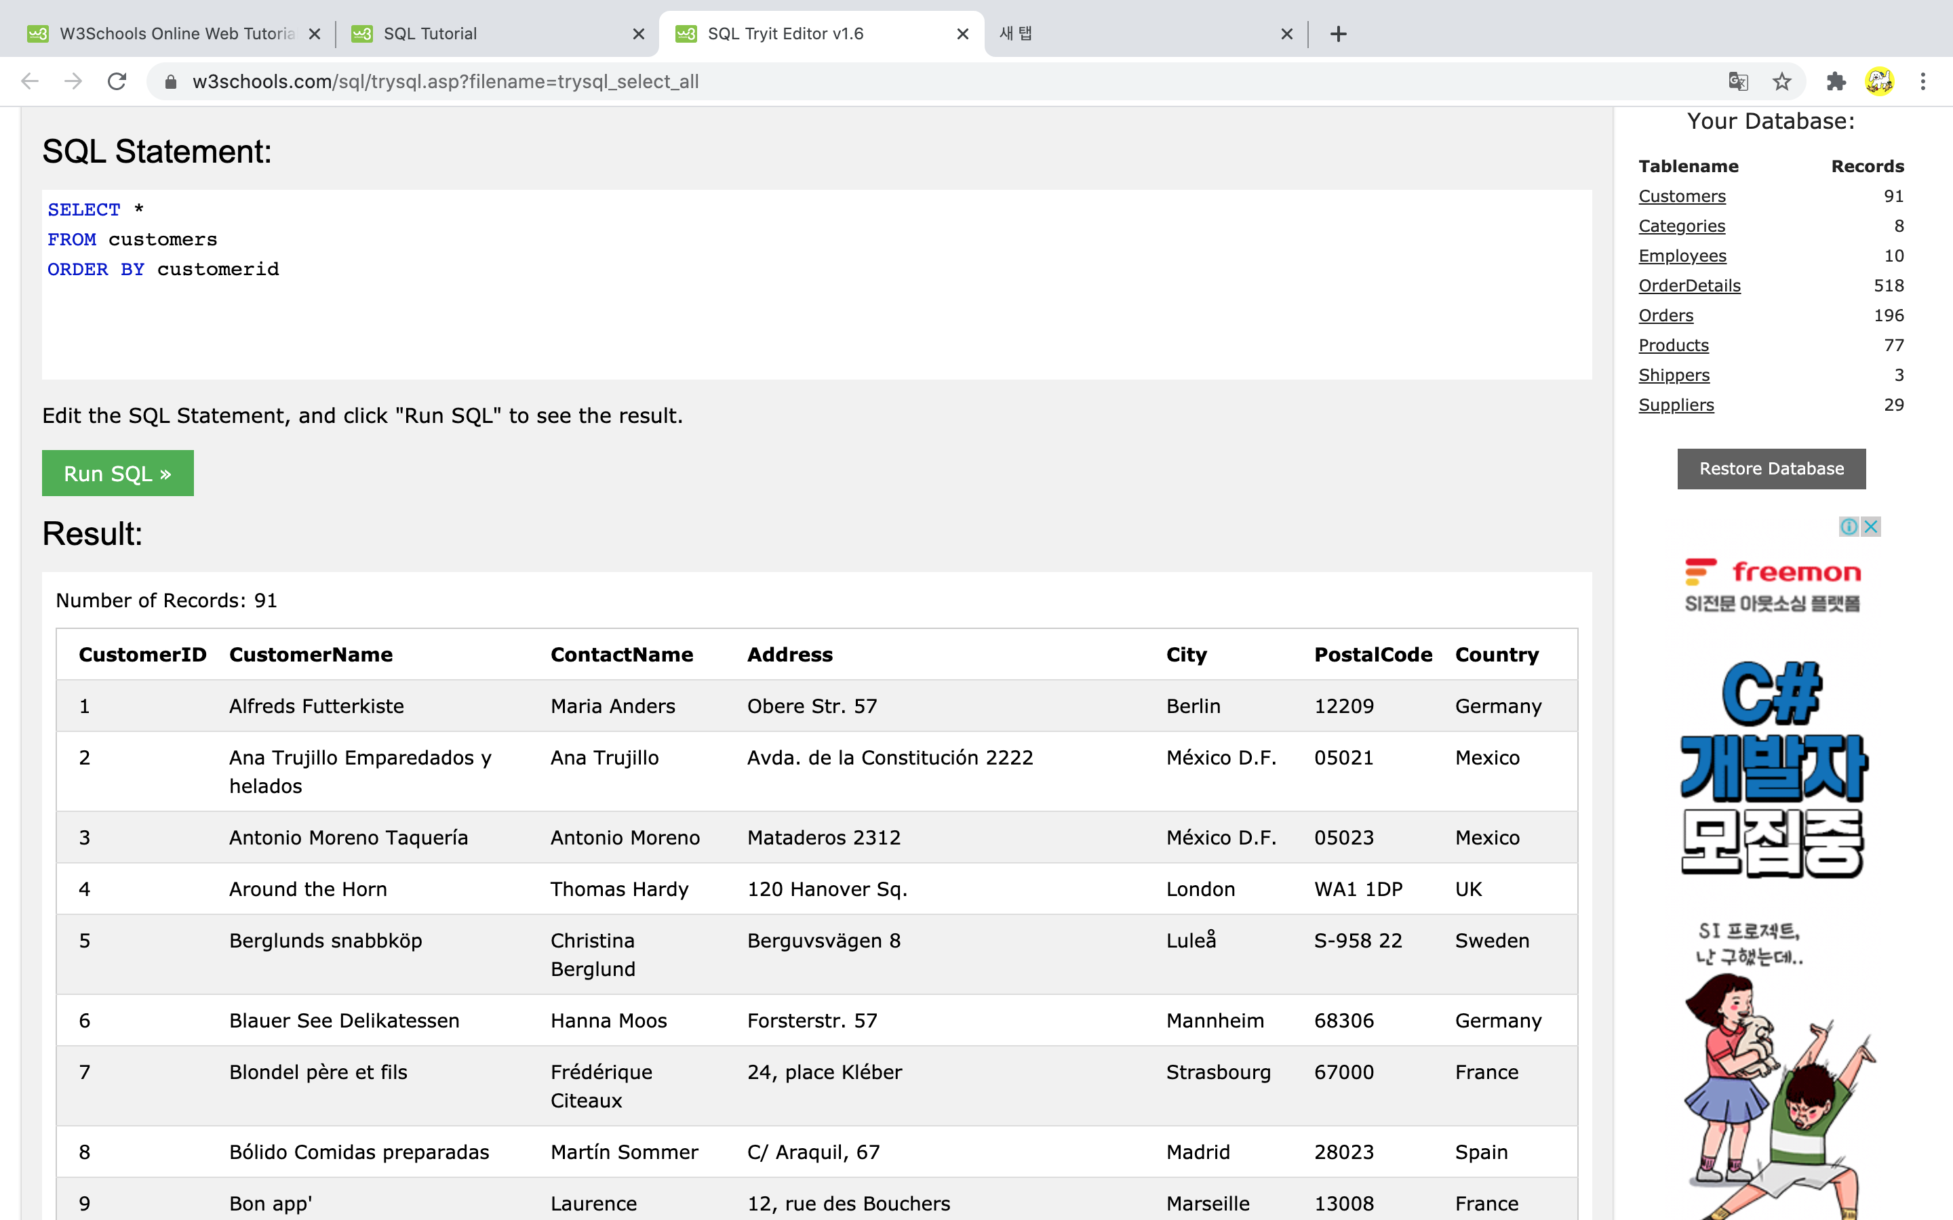Click the Restore Database button
The height and width of the screenshot is (1220, 1953).
(x=1771, y=469)
